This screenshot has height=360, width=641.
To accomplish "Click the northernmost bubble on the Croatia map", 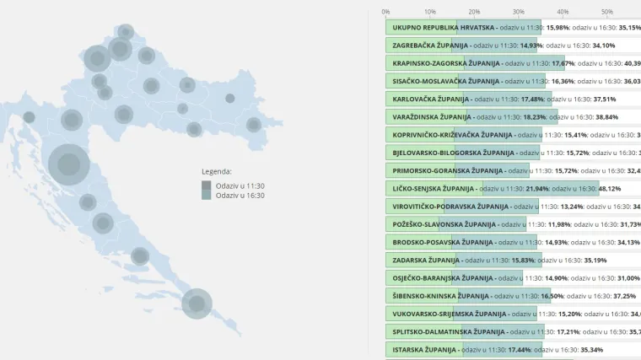I will tap(126, 31).
